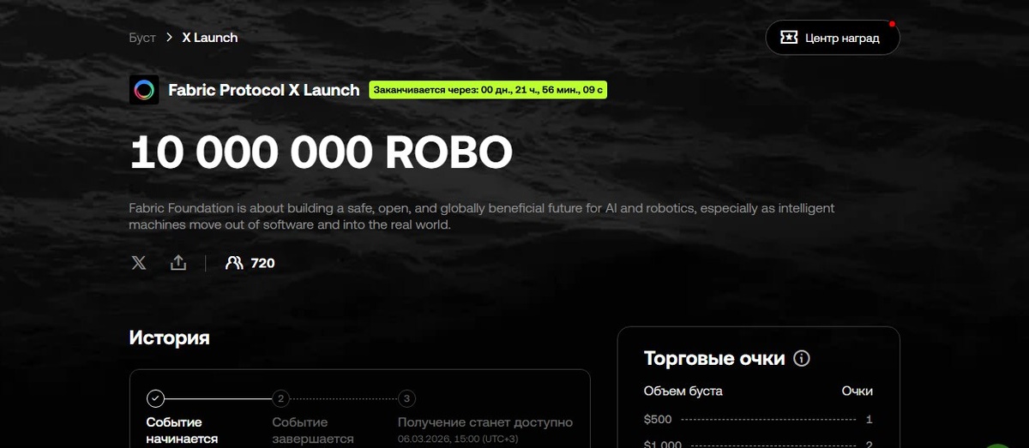Viewport: 1029px width, 448px height.
Task: Click step 2 timeline marker
Action: click(280, 398)
